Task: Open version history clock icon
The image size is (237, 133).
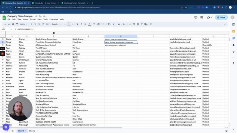Action: [196, 17]
